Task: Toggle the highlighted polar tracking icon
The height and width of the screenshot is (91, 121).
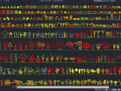Action: point(107,89)
